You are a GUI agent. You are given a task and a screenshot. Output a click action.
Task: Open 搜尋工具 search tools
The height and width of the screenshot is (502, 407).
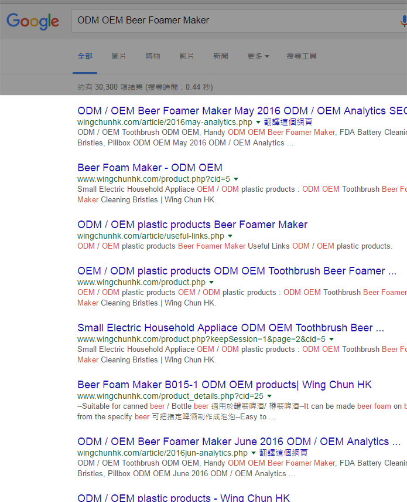[302, 56]
